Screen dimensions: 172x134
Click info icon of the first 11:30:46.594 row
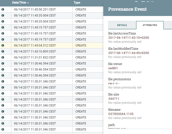tap(3, 63)
